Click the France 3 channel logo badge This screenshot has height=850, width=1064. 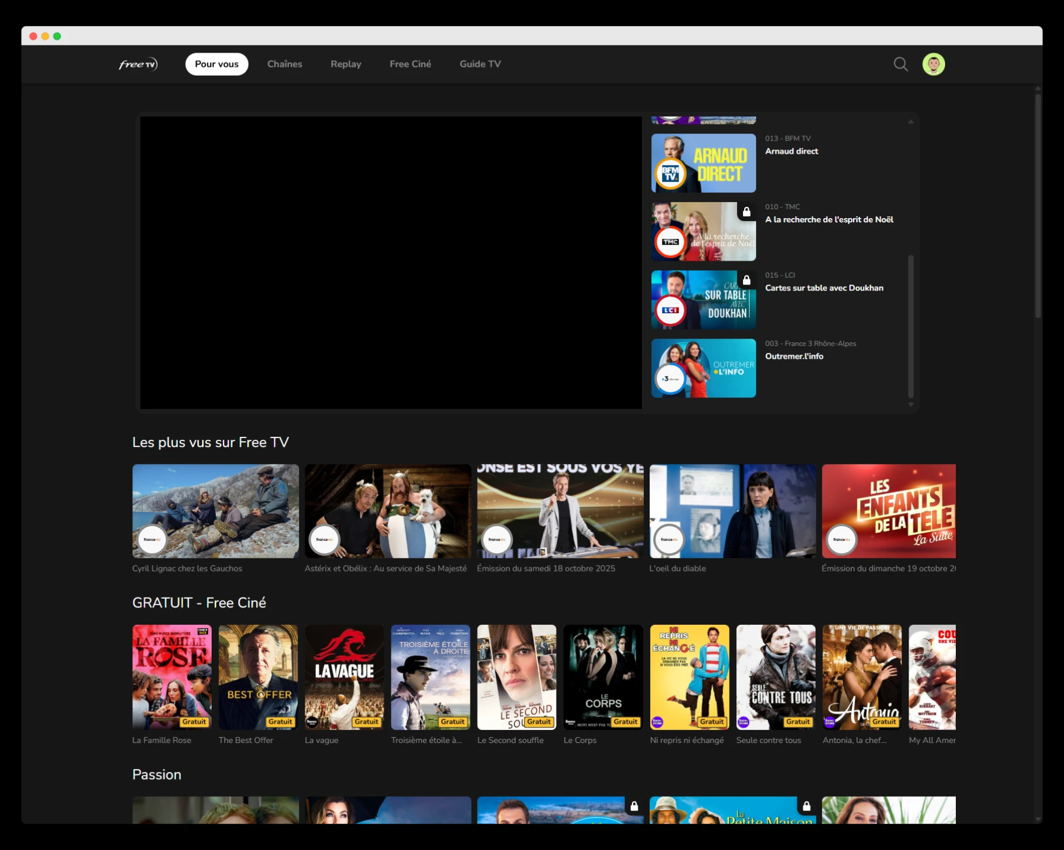click(670, 379)
